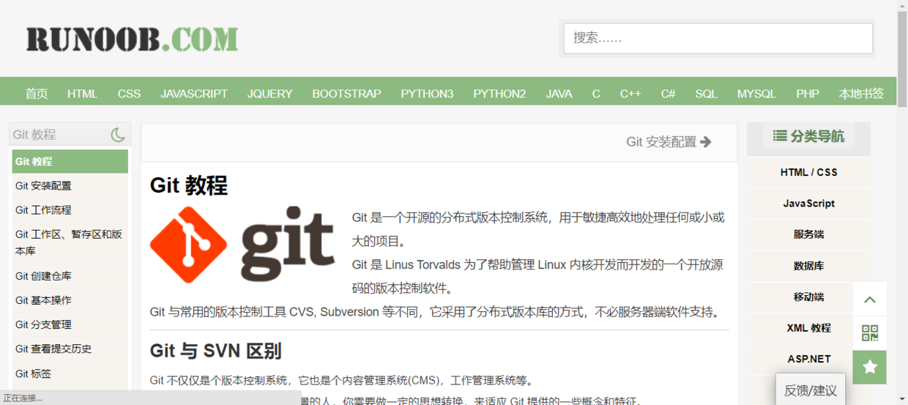Open CSS in the navigation bar

click(129, 94)
